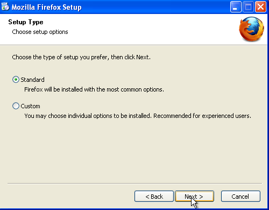Cancel the Firefox installation

click(240, 197)
